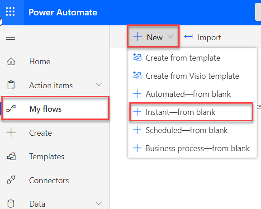261x209 pixels.
Task: Collapse the sidebar using the hamburger icon
Action: coord(10,37)
